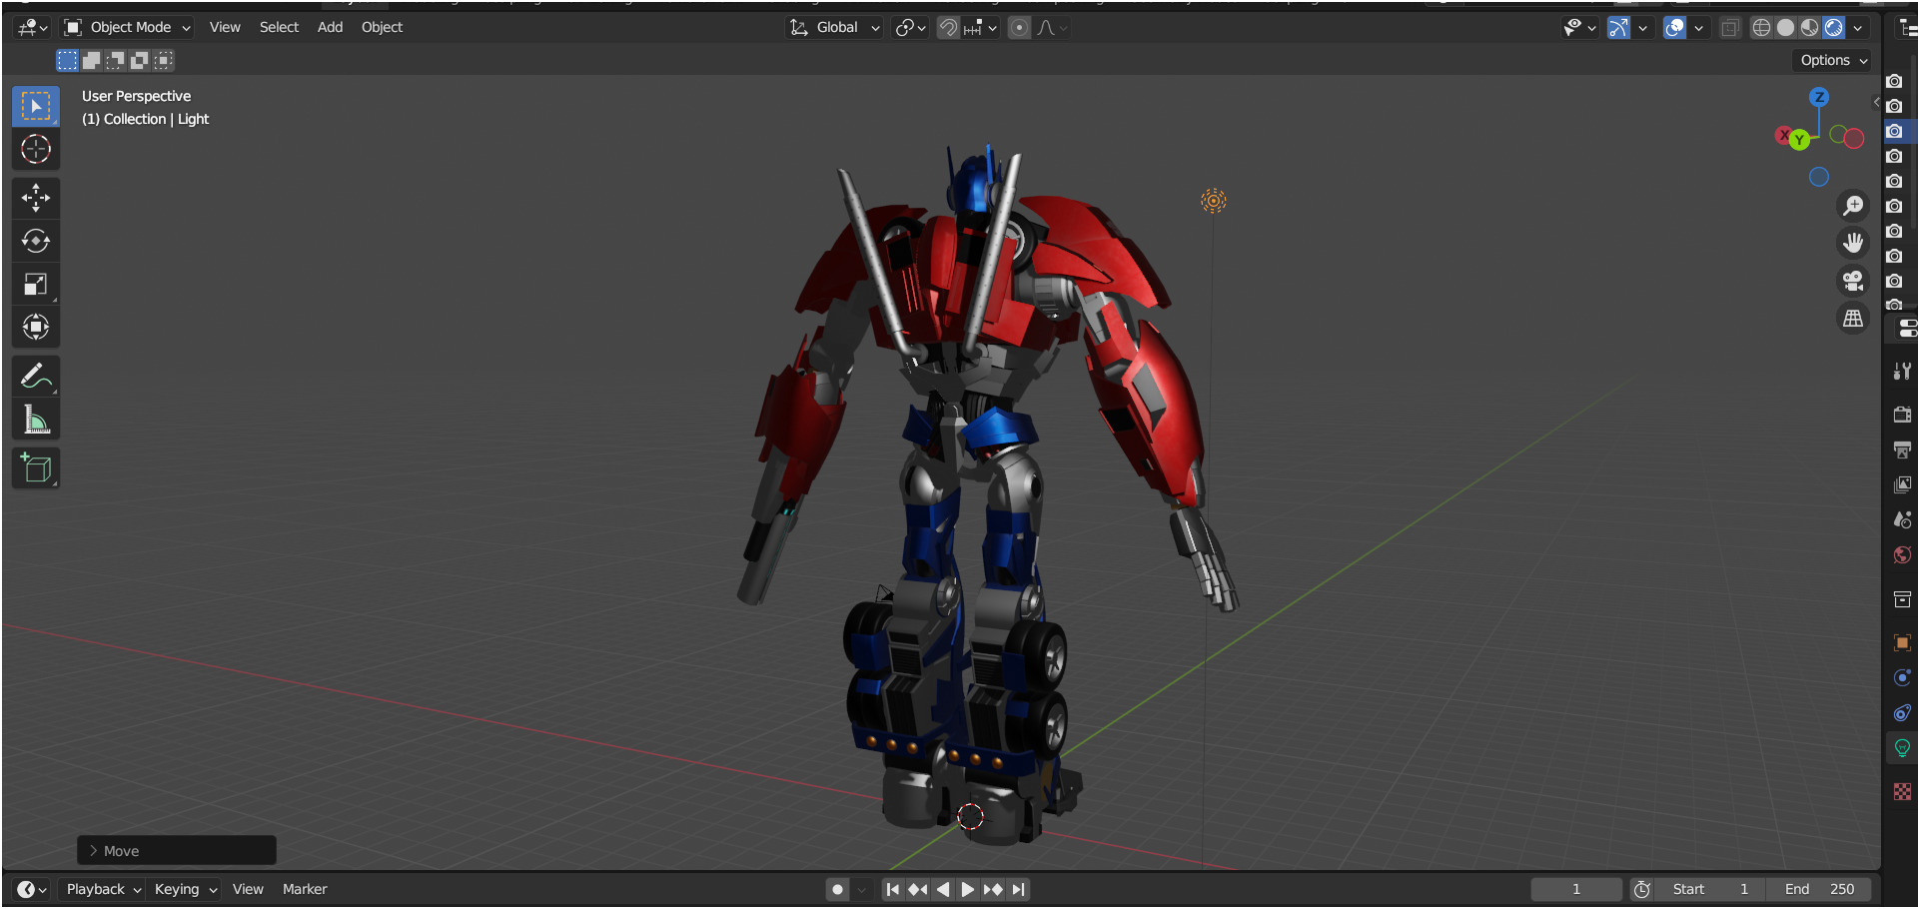Select the light object in the viewport

click(x=1214, y=201)
